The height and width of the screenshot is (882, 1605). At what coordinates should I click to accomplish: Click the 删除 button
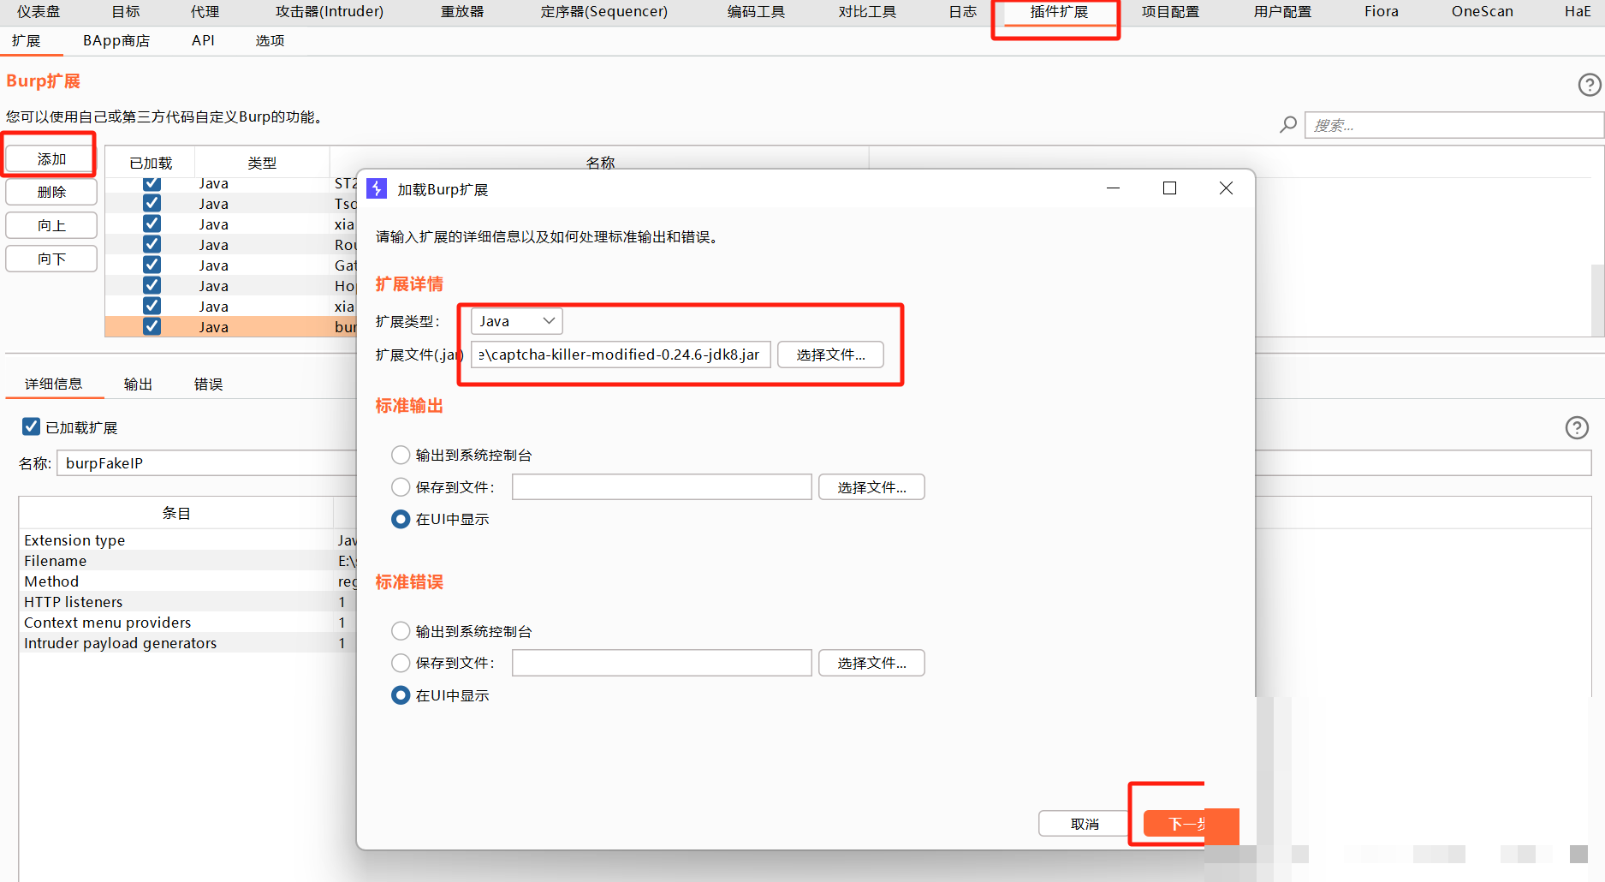51,192
